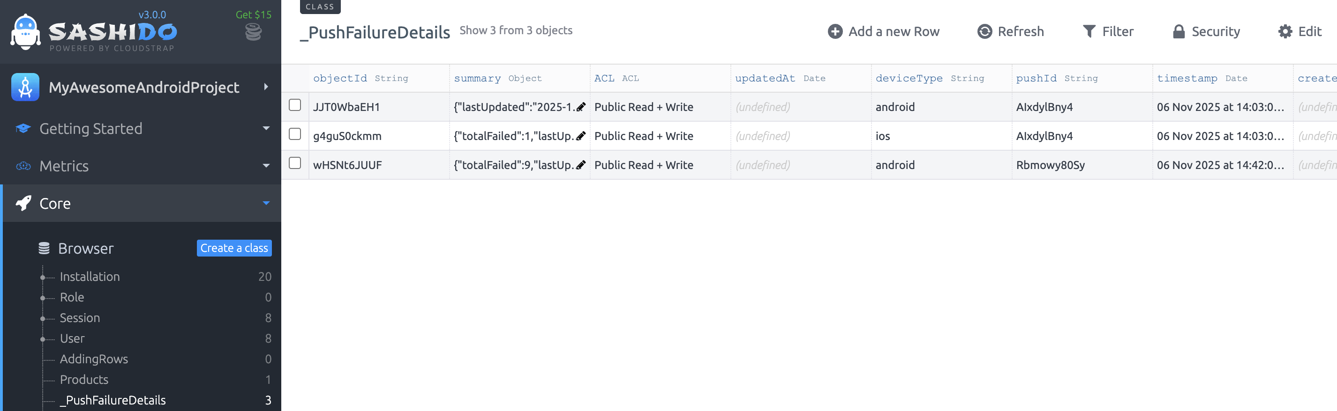
Task: Expand the Getting Started section
Action: pos(266,129)
